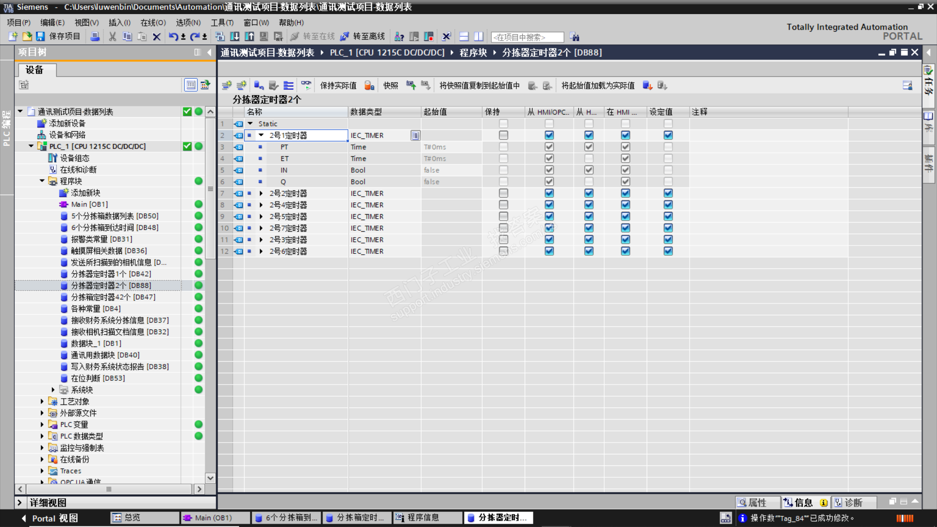The image size is (937, 527).
Task: Expand the 2号4定时器 row
Action: (261, 205)
